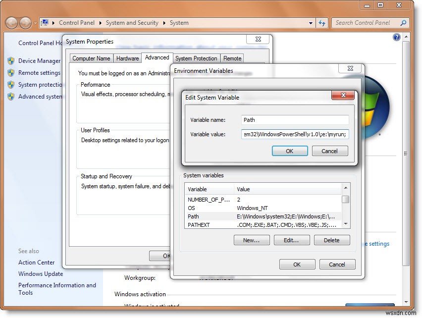Switch to the Computer Name tab
Screen dimensions: 422x318
[x=91, y=58]
